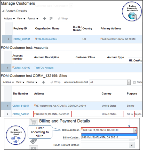Expand the CDRM_548856 site row
143x150 pixels.
[x=7, y=114]
